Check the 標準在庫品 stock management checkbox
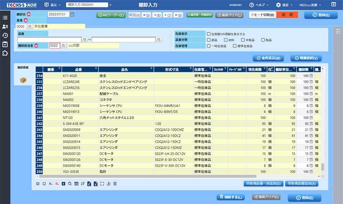Viewport: 343px width, 204px height. [235, 46]
